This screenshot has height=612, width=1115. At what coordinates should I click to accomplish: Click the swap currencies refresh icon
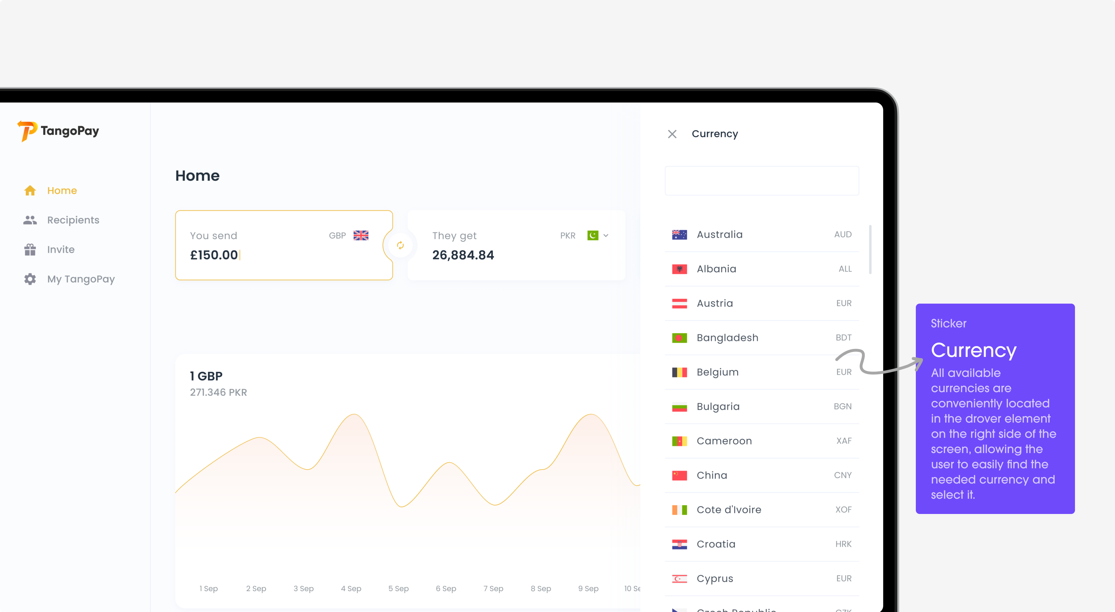(x=400, y=245)
